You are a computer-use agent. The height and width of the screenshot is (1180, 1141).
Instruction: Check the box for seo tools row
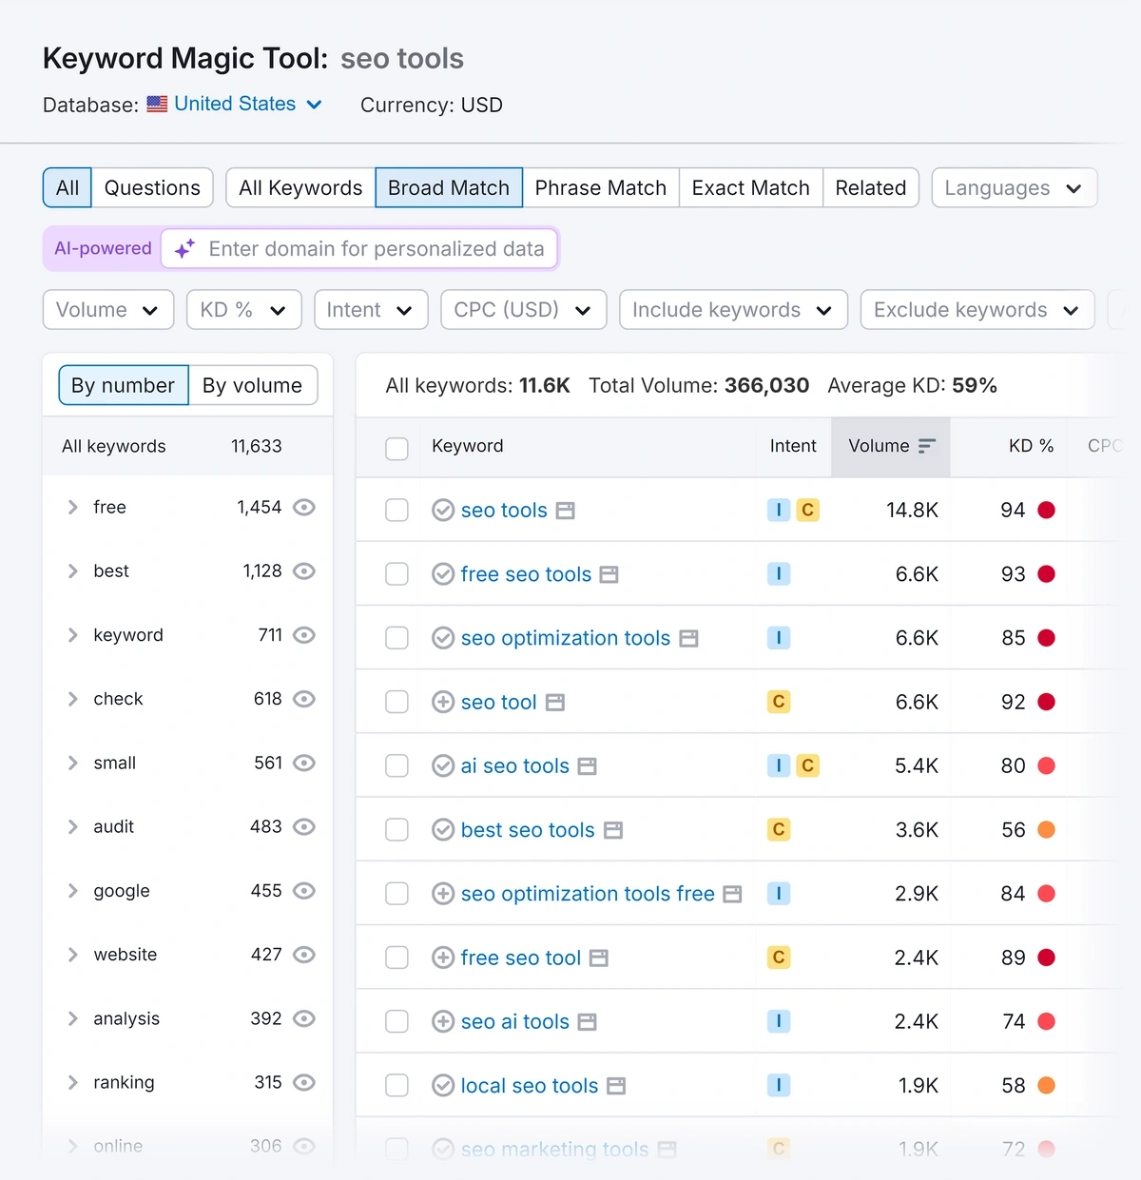[x=396, y=511]
